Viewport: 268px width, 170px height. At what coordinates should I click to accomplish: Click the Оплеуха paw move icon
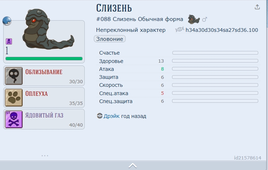[x=14, y=97]
